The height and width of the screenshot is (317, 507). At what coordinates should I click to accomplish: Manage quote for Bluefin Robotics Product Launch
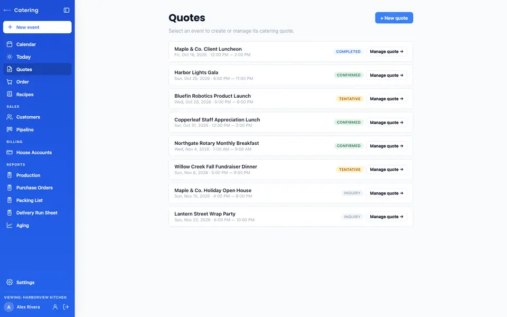tap(387, 99)
